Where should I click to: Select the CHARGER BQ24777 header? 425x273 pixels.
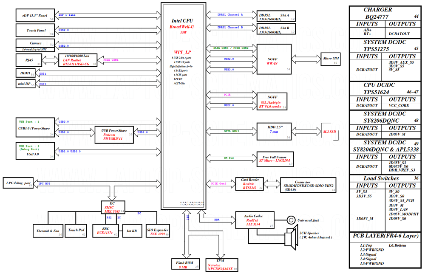[x=385, y=13]
